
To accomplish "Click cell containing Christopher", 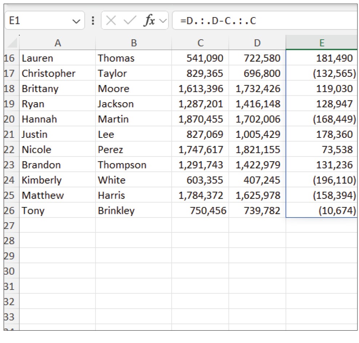I will [48, 73].
